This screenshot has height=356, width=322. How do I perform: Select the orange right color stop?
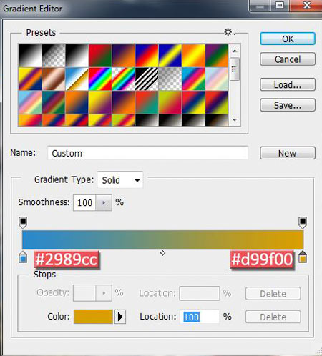[303, 257]
